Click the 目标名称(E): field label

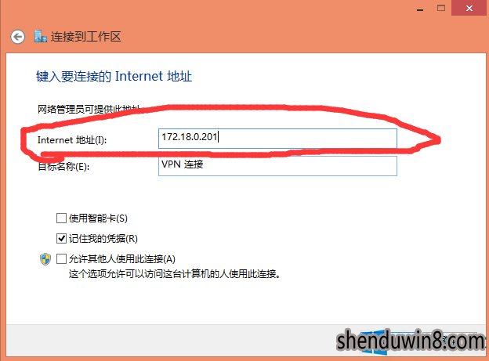click(x=63, y=167)
